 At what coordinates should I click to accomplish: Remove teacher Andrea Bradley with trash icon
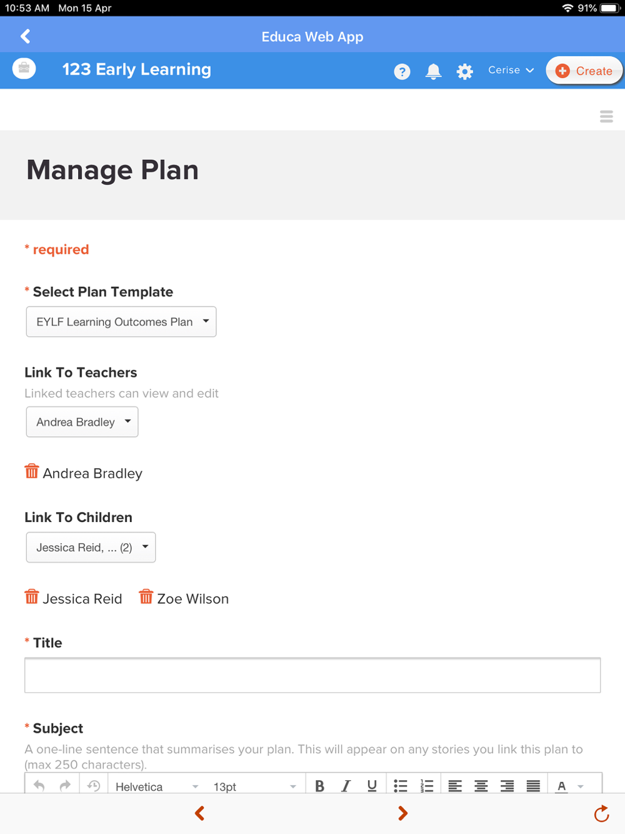click(x=32, y=471)
